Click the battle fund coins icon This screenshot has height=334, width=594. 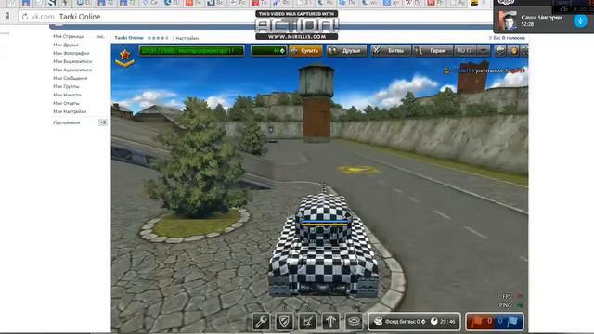coord(378,322)
